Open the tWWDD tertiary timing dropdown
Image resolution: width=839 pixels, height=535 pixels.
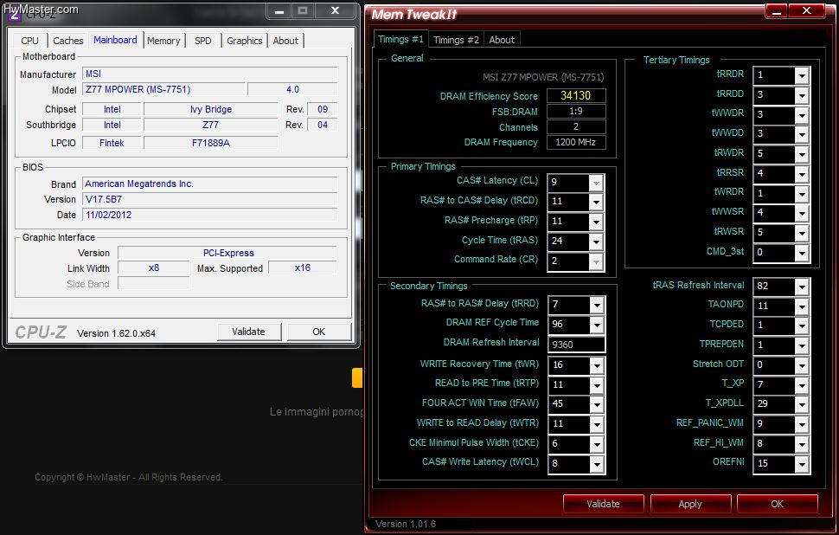[x=802, y=134]
